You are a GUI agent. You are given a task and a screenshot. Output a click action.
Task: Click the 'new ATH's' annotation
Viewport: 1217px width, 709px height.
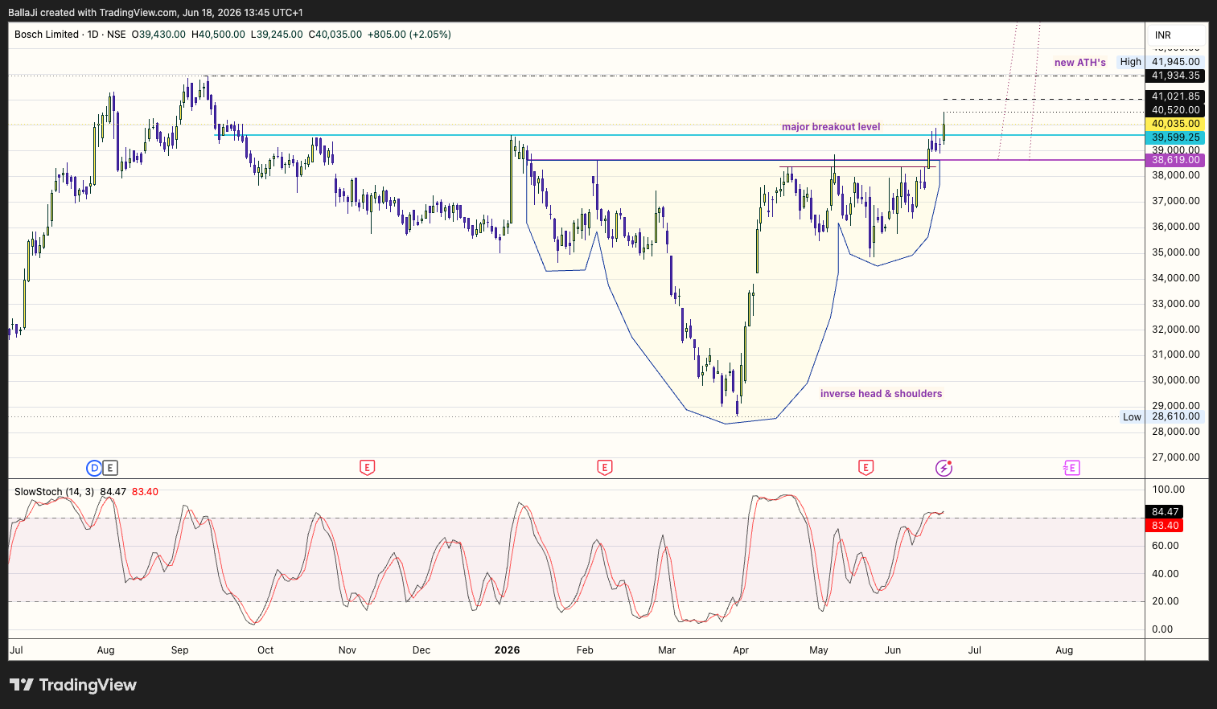(1080, 63)
